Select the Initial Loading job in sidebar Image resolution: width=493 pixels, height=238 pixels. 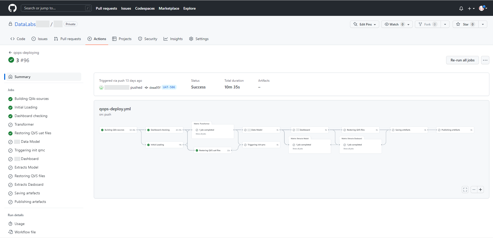(26, 107)
